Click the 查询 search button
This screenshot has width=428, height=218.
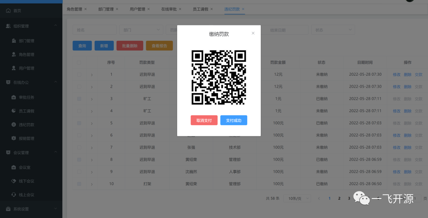82,46
